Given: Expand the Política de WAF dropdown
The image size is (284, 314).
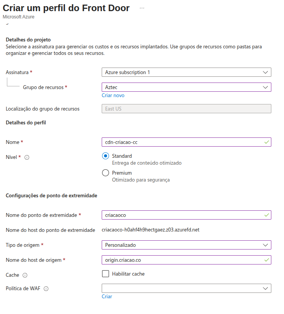Looking at the screenshot, I should [186, 288].
